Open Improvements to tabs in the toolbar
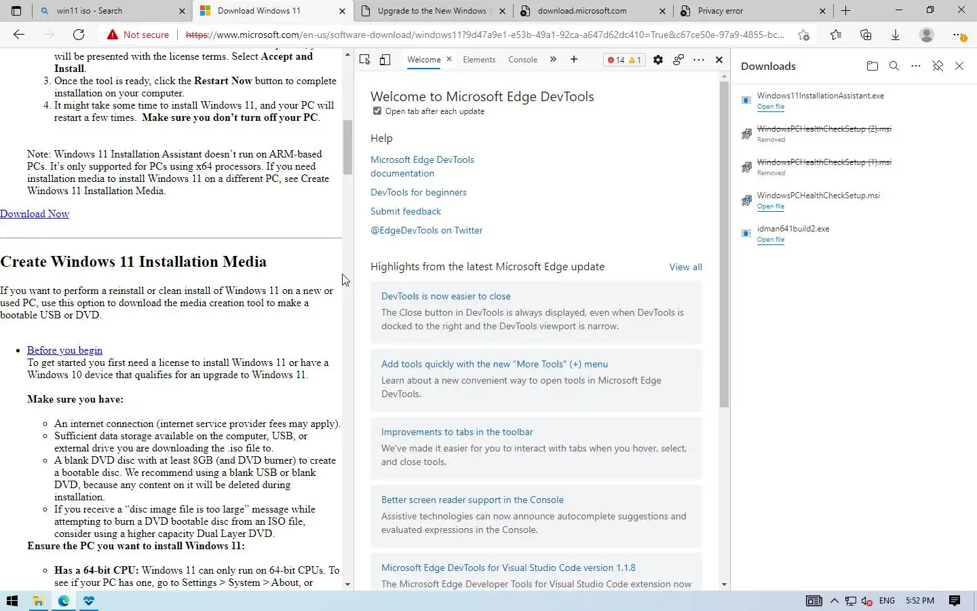Image resolution: width=977 pixels, height=611 pixels. tap(457, 432)
